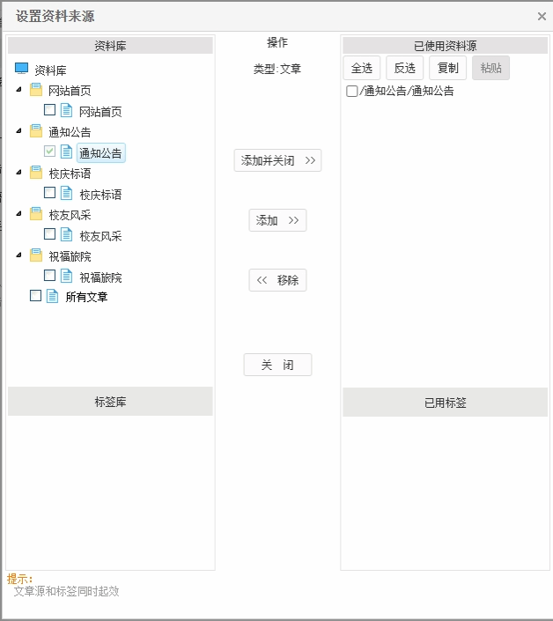Viewport: 553px width, 621px height.
Task: Click the 移除 button
Action: click(x=277, y=280)
